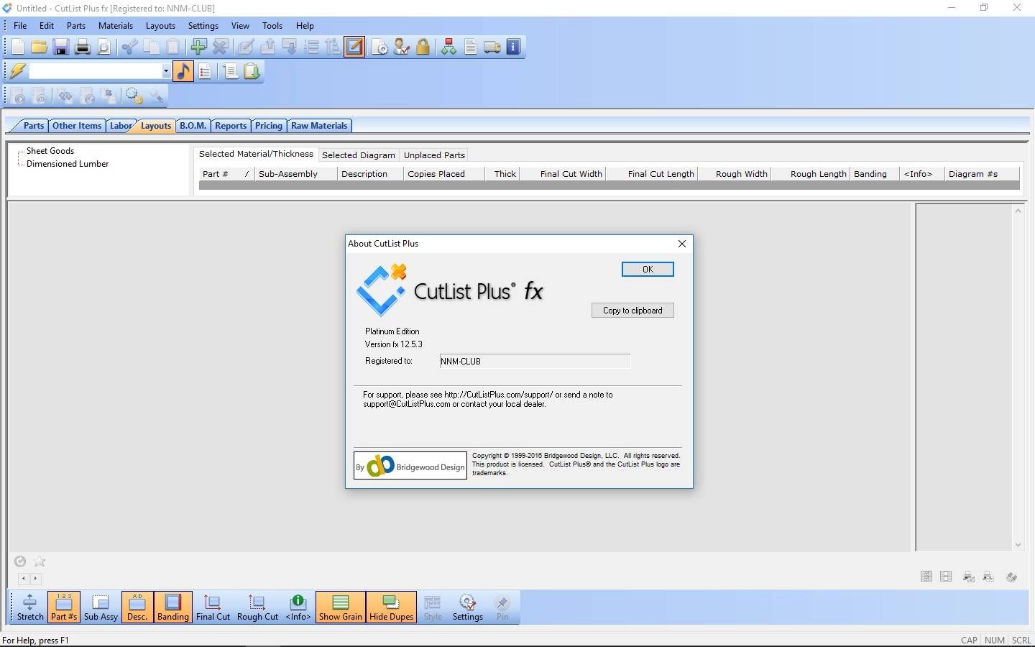This screenshot has width=1035, height=647.
Task: Click the scrollbar down arrow in right panel
Action: [x=1018, y=545]
